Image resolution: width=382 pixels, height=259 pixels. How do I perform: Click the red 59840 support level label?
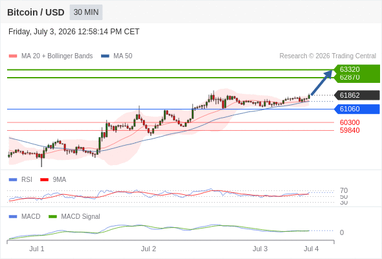click(x=350, y=130)
